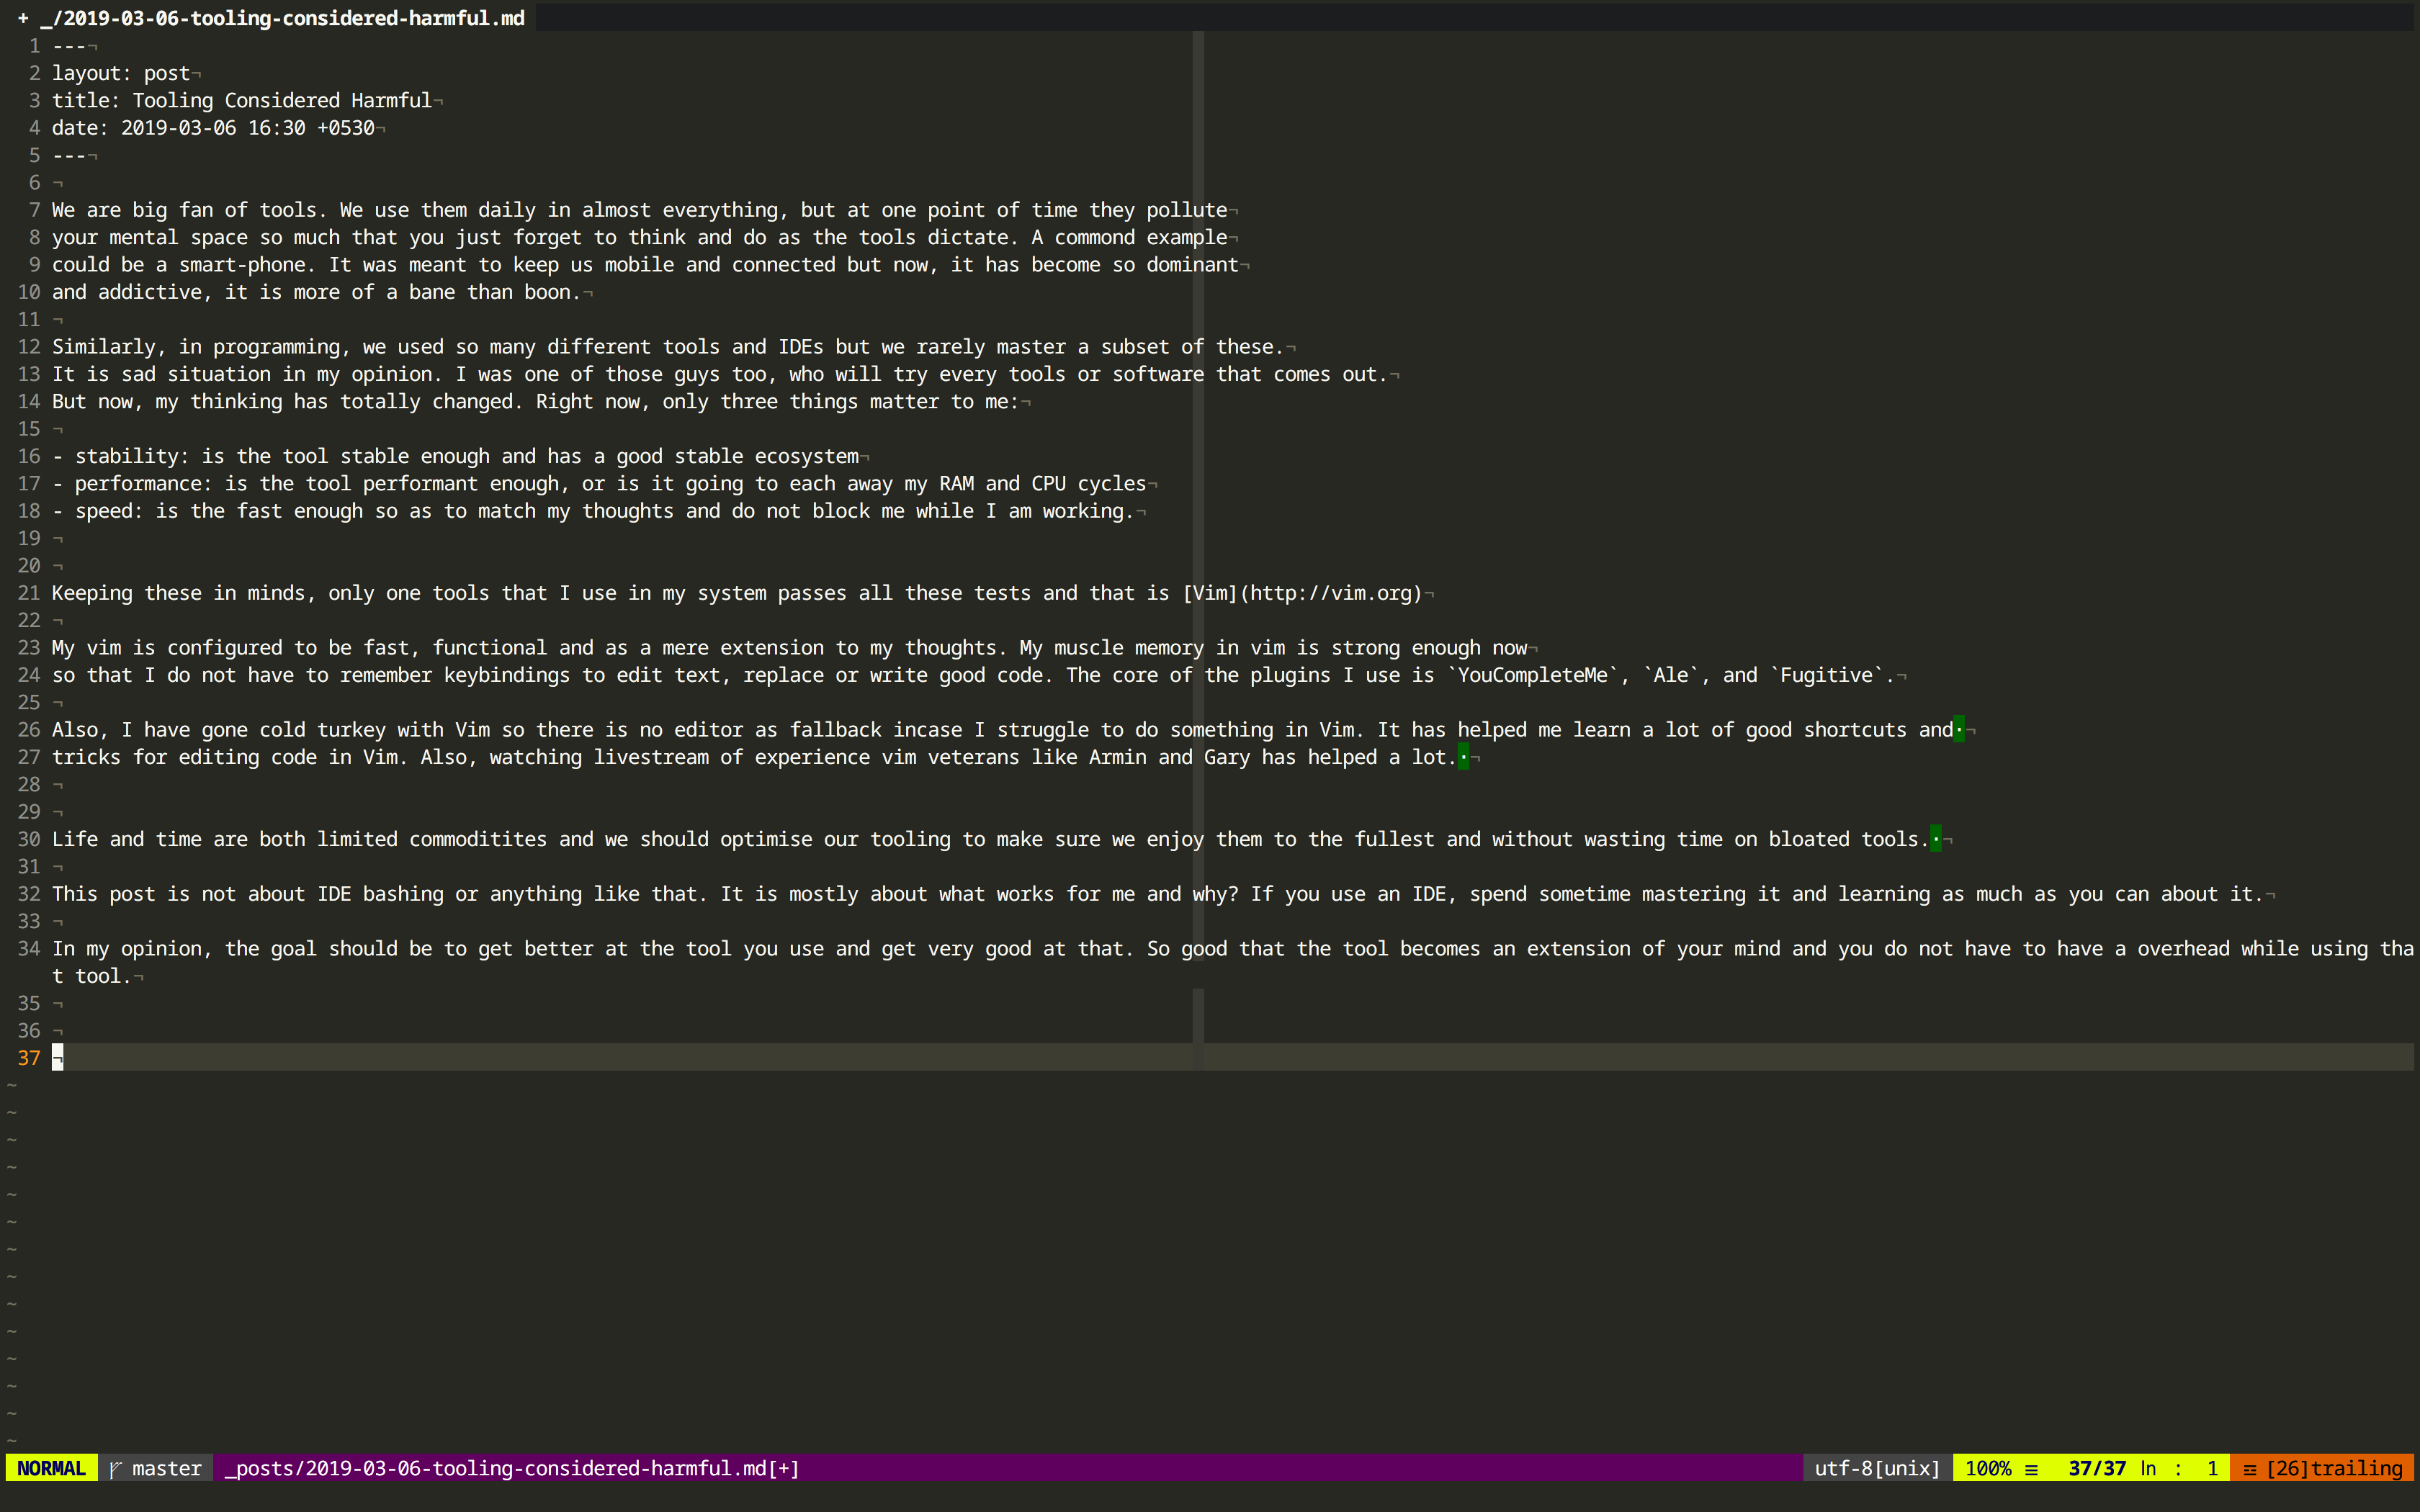
Task: Click the NORMAL mode indicator
Action: (x=51, y=1468)
